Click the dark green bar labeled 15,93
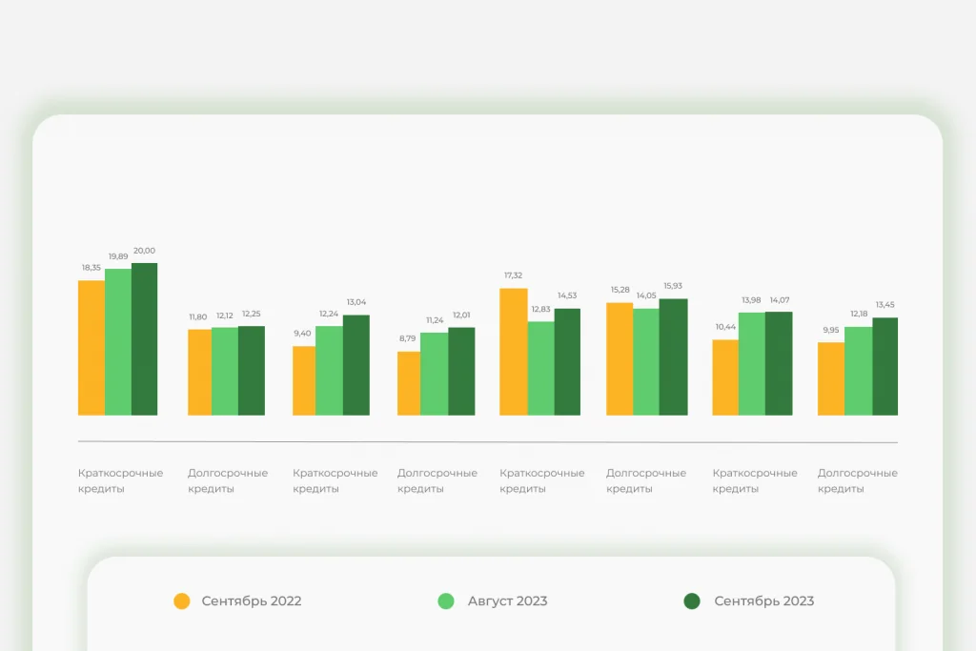The image size is (976, 651). pyautogui.click(x=674, y=357)
